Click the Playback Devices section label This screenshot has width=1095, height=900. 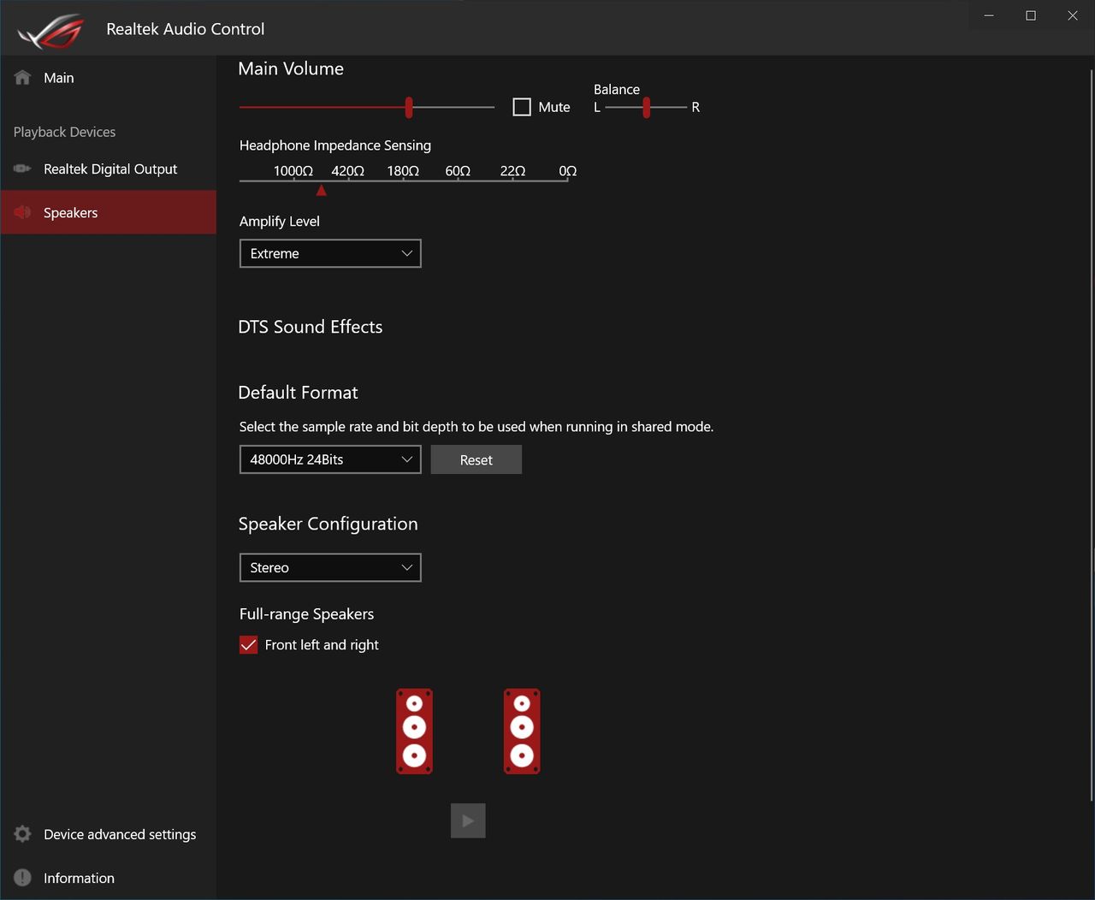tap(64, 132)
